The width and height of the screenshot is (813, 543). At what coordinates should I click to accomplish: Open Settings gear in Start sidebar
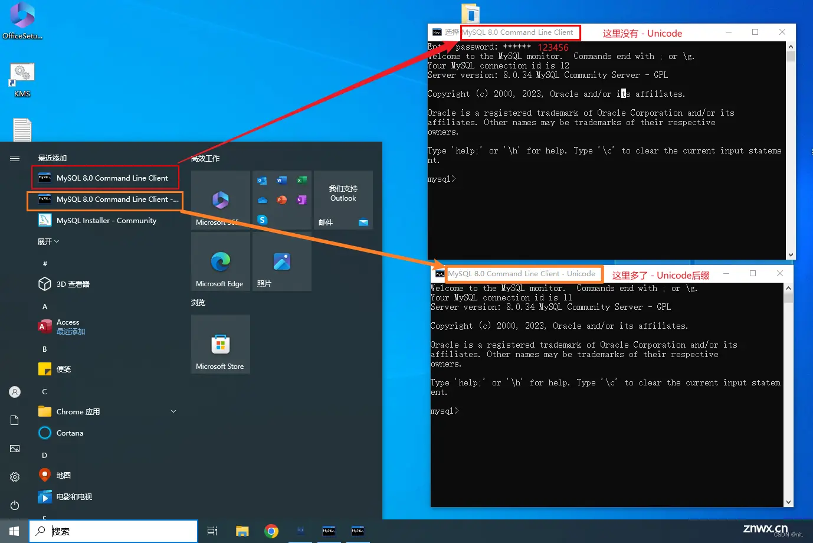point(15,477)
